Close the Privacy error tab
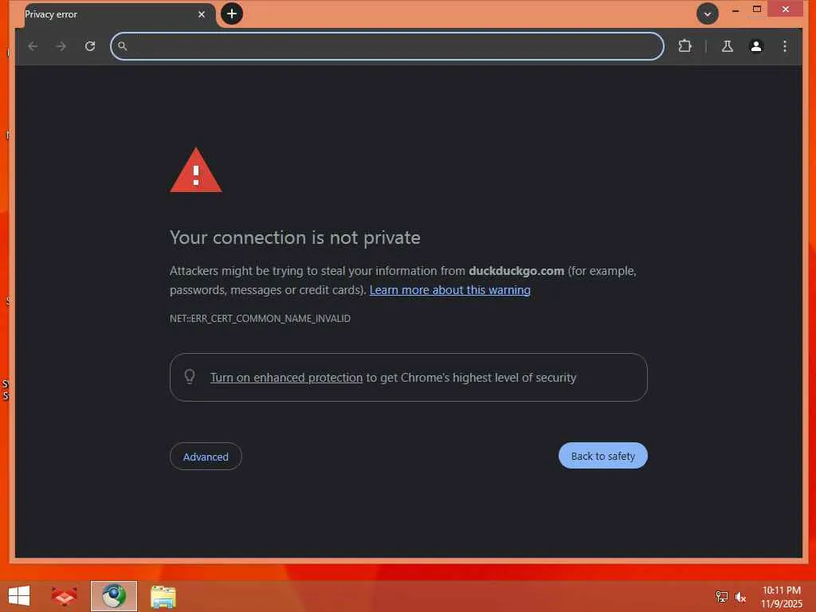 click(x=202, y=14)
